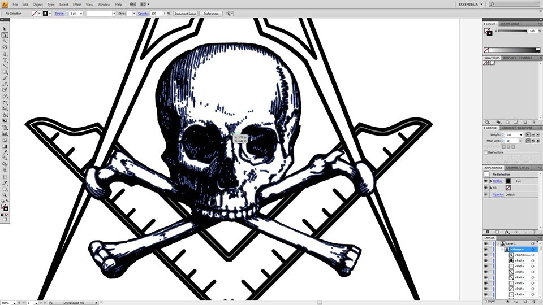Click target circle of Layer 1
543x305 pixels.
[x=533, y=244]
